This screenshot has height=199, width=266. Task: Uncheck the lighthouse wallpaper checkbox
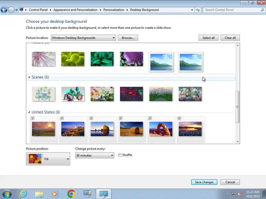point(62,118)
